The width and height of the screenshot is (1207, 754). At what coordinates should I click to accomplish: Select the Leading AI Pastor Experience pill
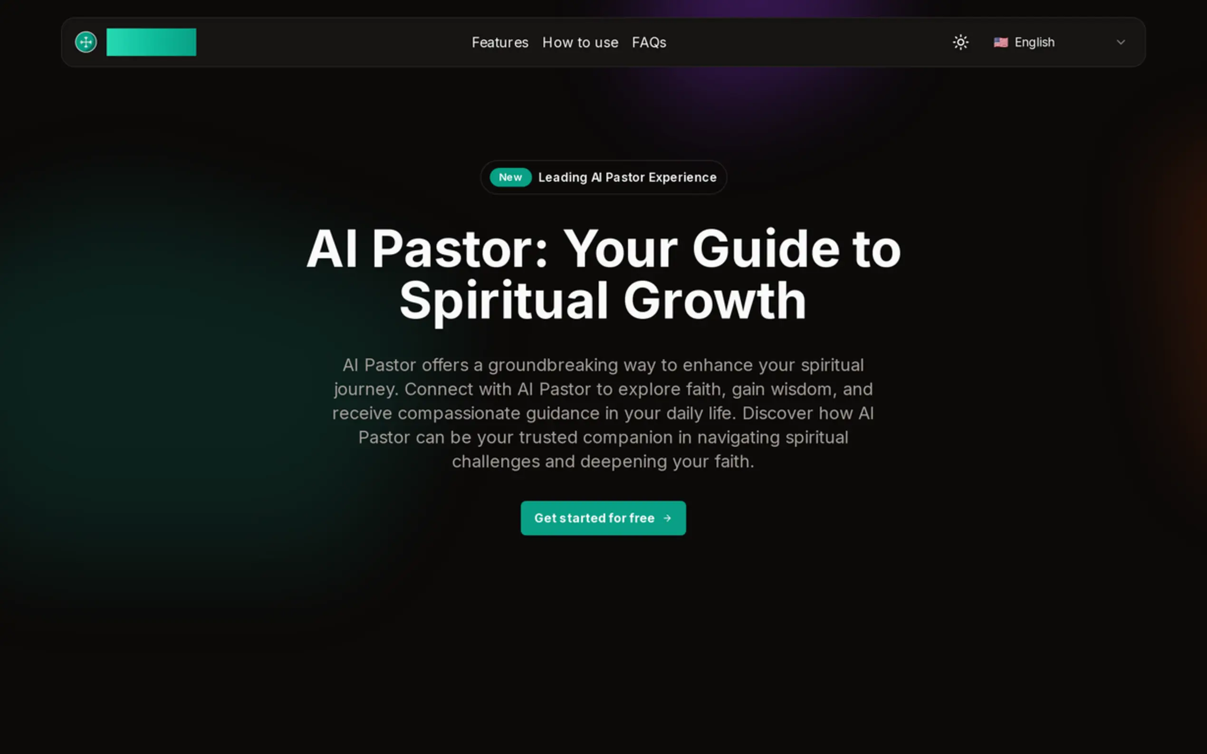coord(603,177)
